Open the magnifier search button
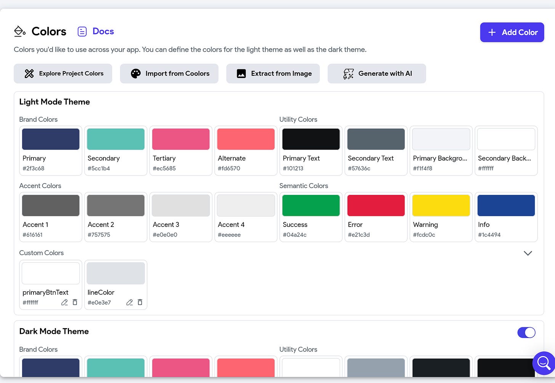 (x=544, y=363)
